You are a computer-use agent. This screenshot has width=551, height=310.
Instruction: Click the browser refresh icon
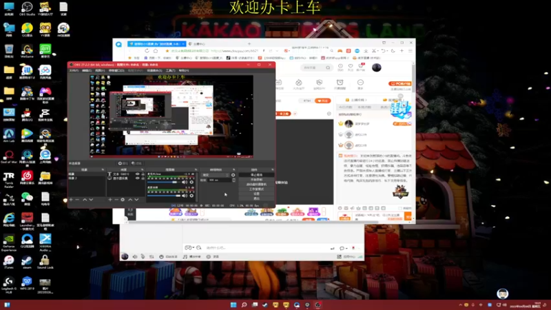pyautogui.click(x=147, y=51)
